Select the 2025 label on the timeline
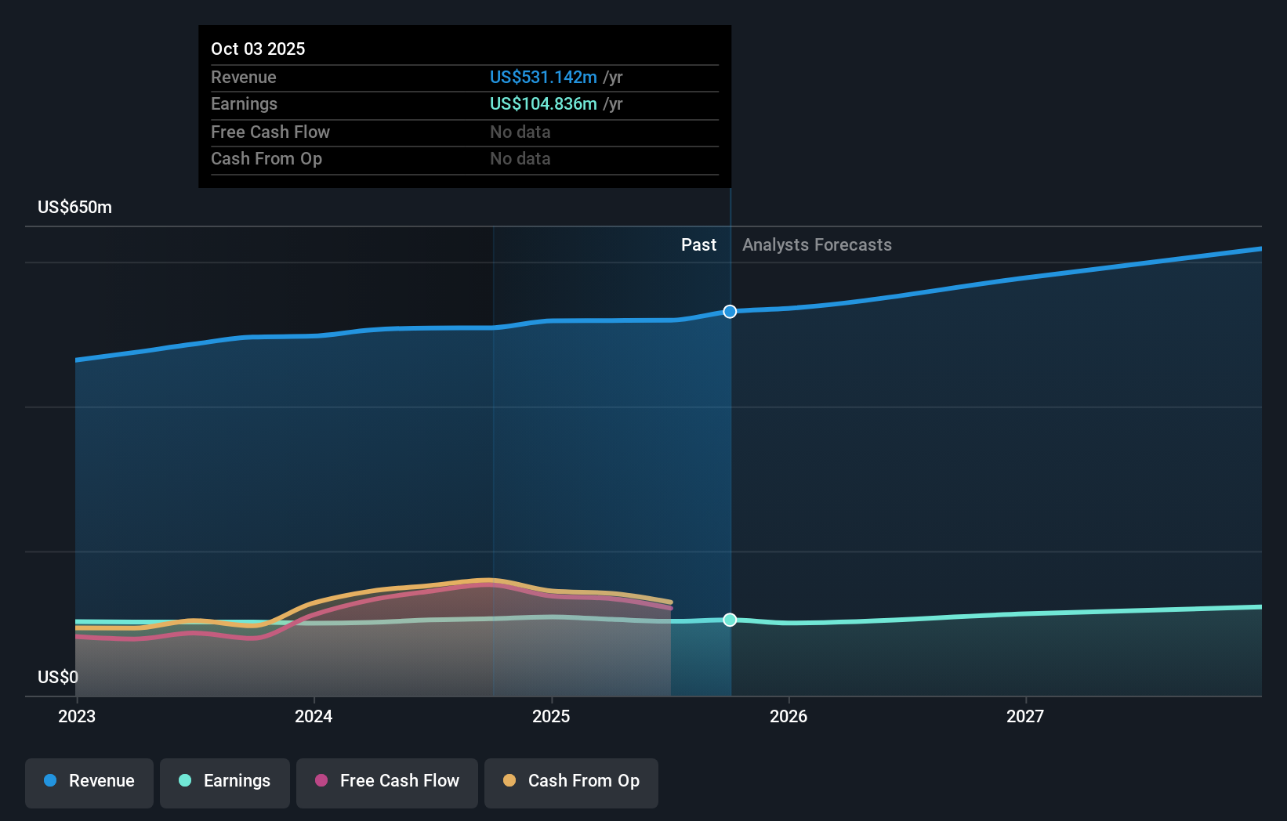Screen dimensions: 1287x821 pos(552,716)
